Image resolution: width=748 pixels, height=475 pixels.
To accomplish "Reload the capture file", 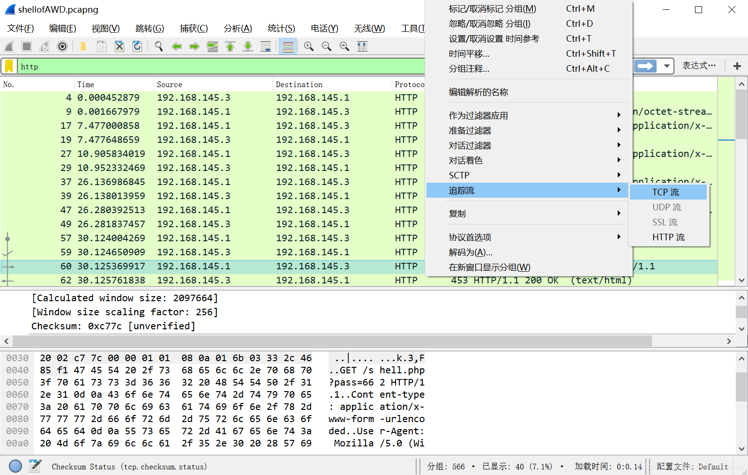I will [x=137, y=46].
